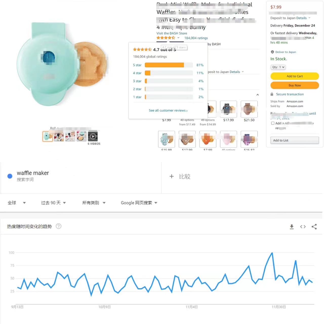
Task: Open See all customer reviews link
Action: [168, 110]
